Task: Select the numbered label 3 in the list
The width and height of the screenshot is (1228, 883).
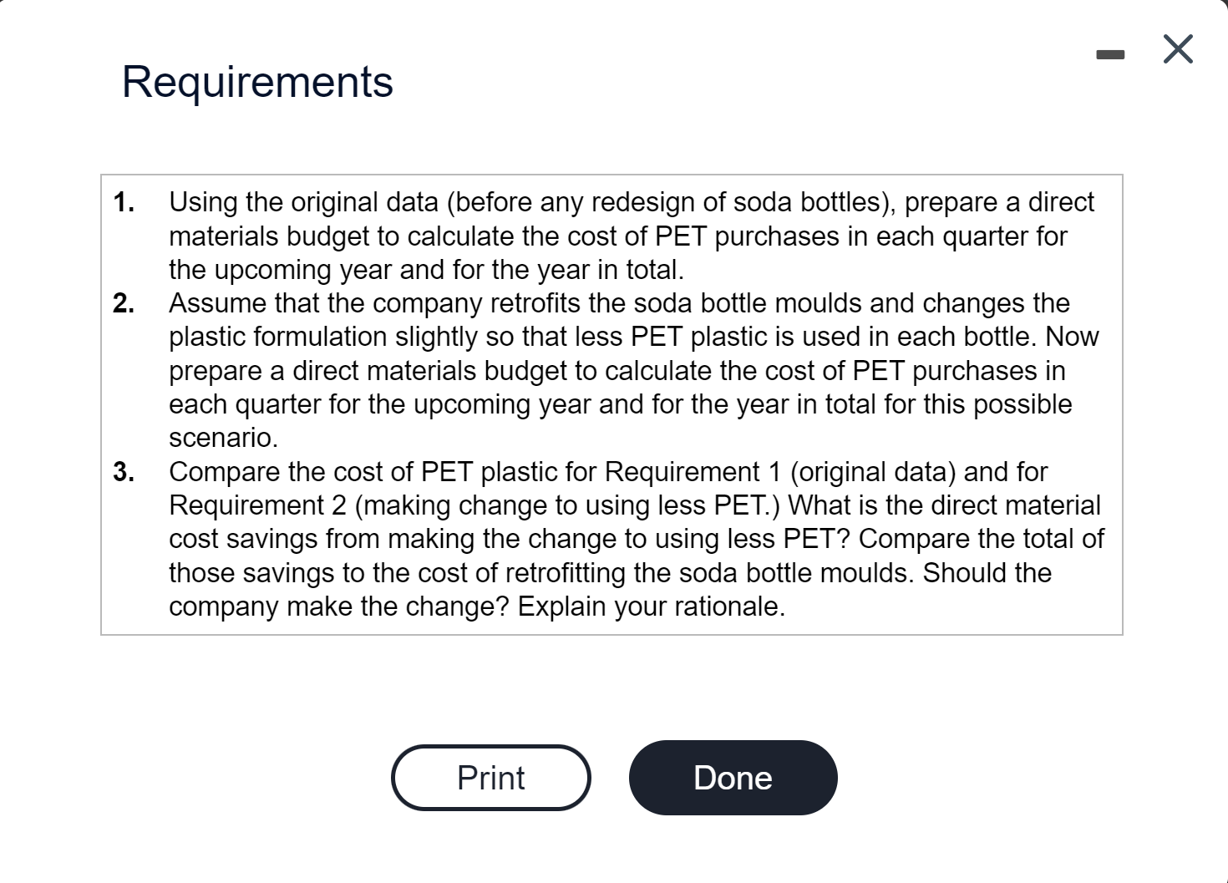Action: point(124,471)
